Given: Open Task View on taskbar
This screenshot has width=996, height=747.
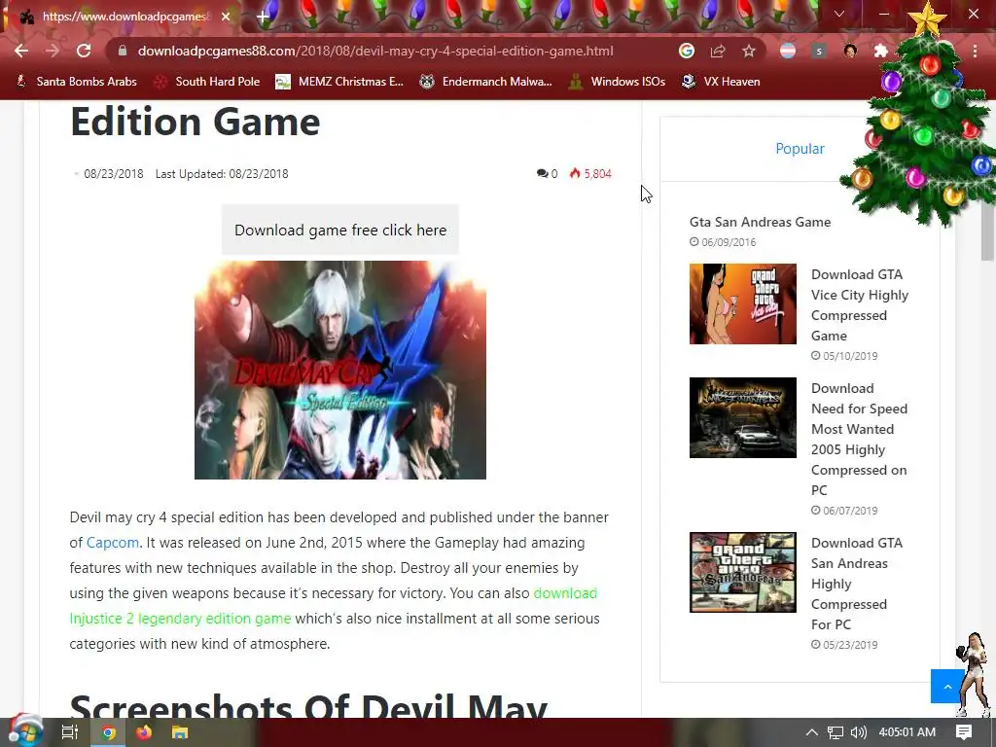Looking at the screenshot, I should coord(69,732).
